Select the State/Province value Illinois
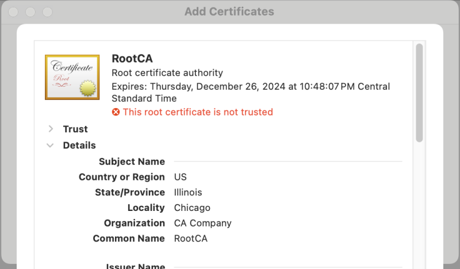460x269 pixels. tap(188, 193)
